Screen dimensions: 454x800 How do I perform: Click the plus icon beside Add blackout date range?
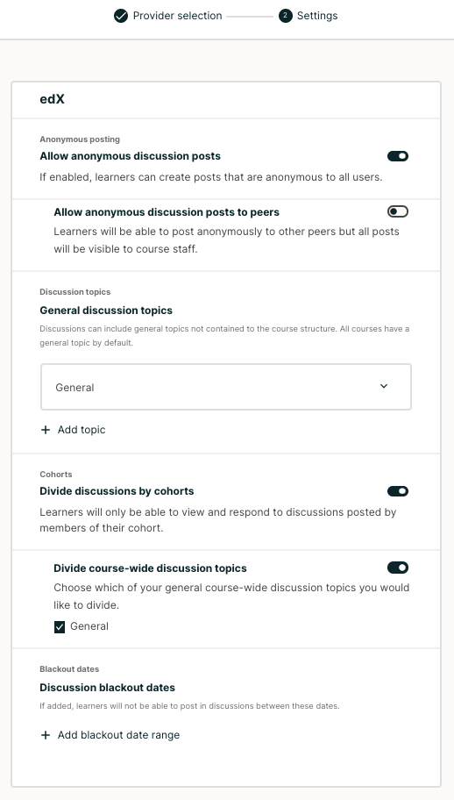click(46, 735)
